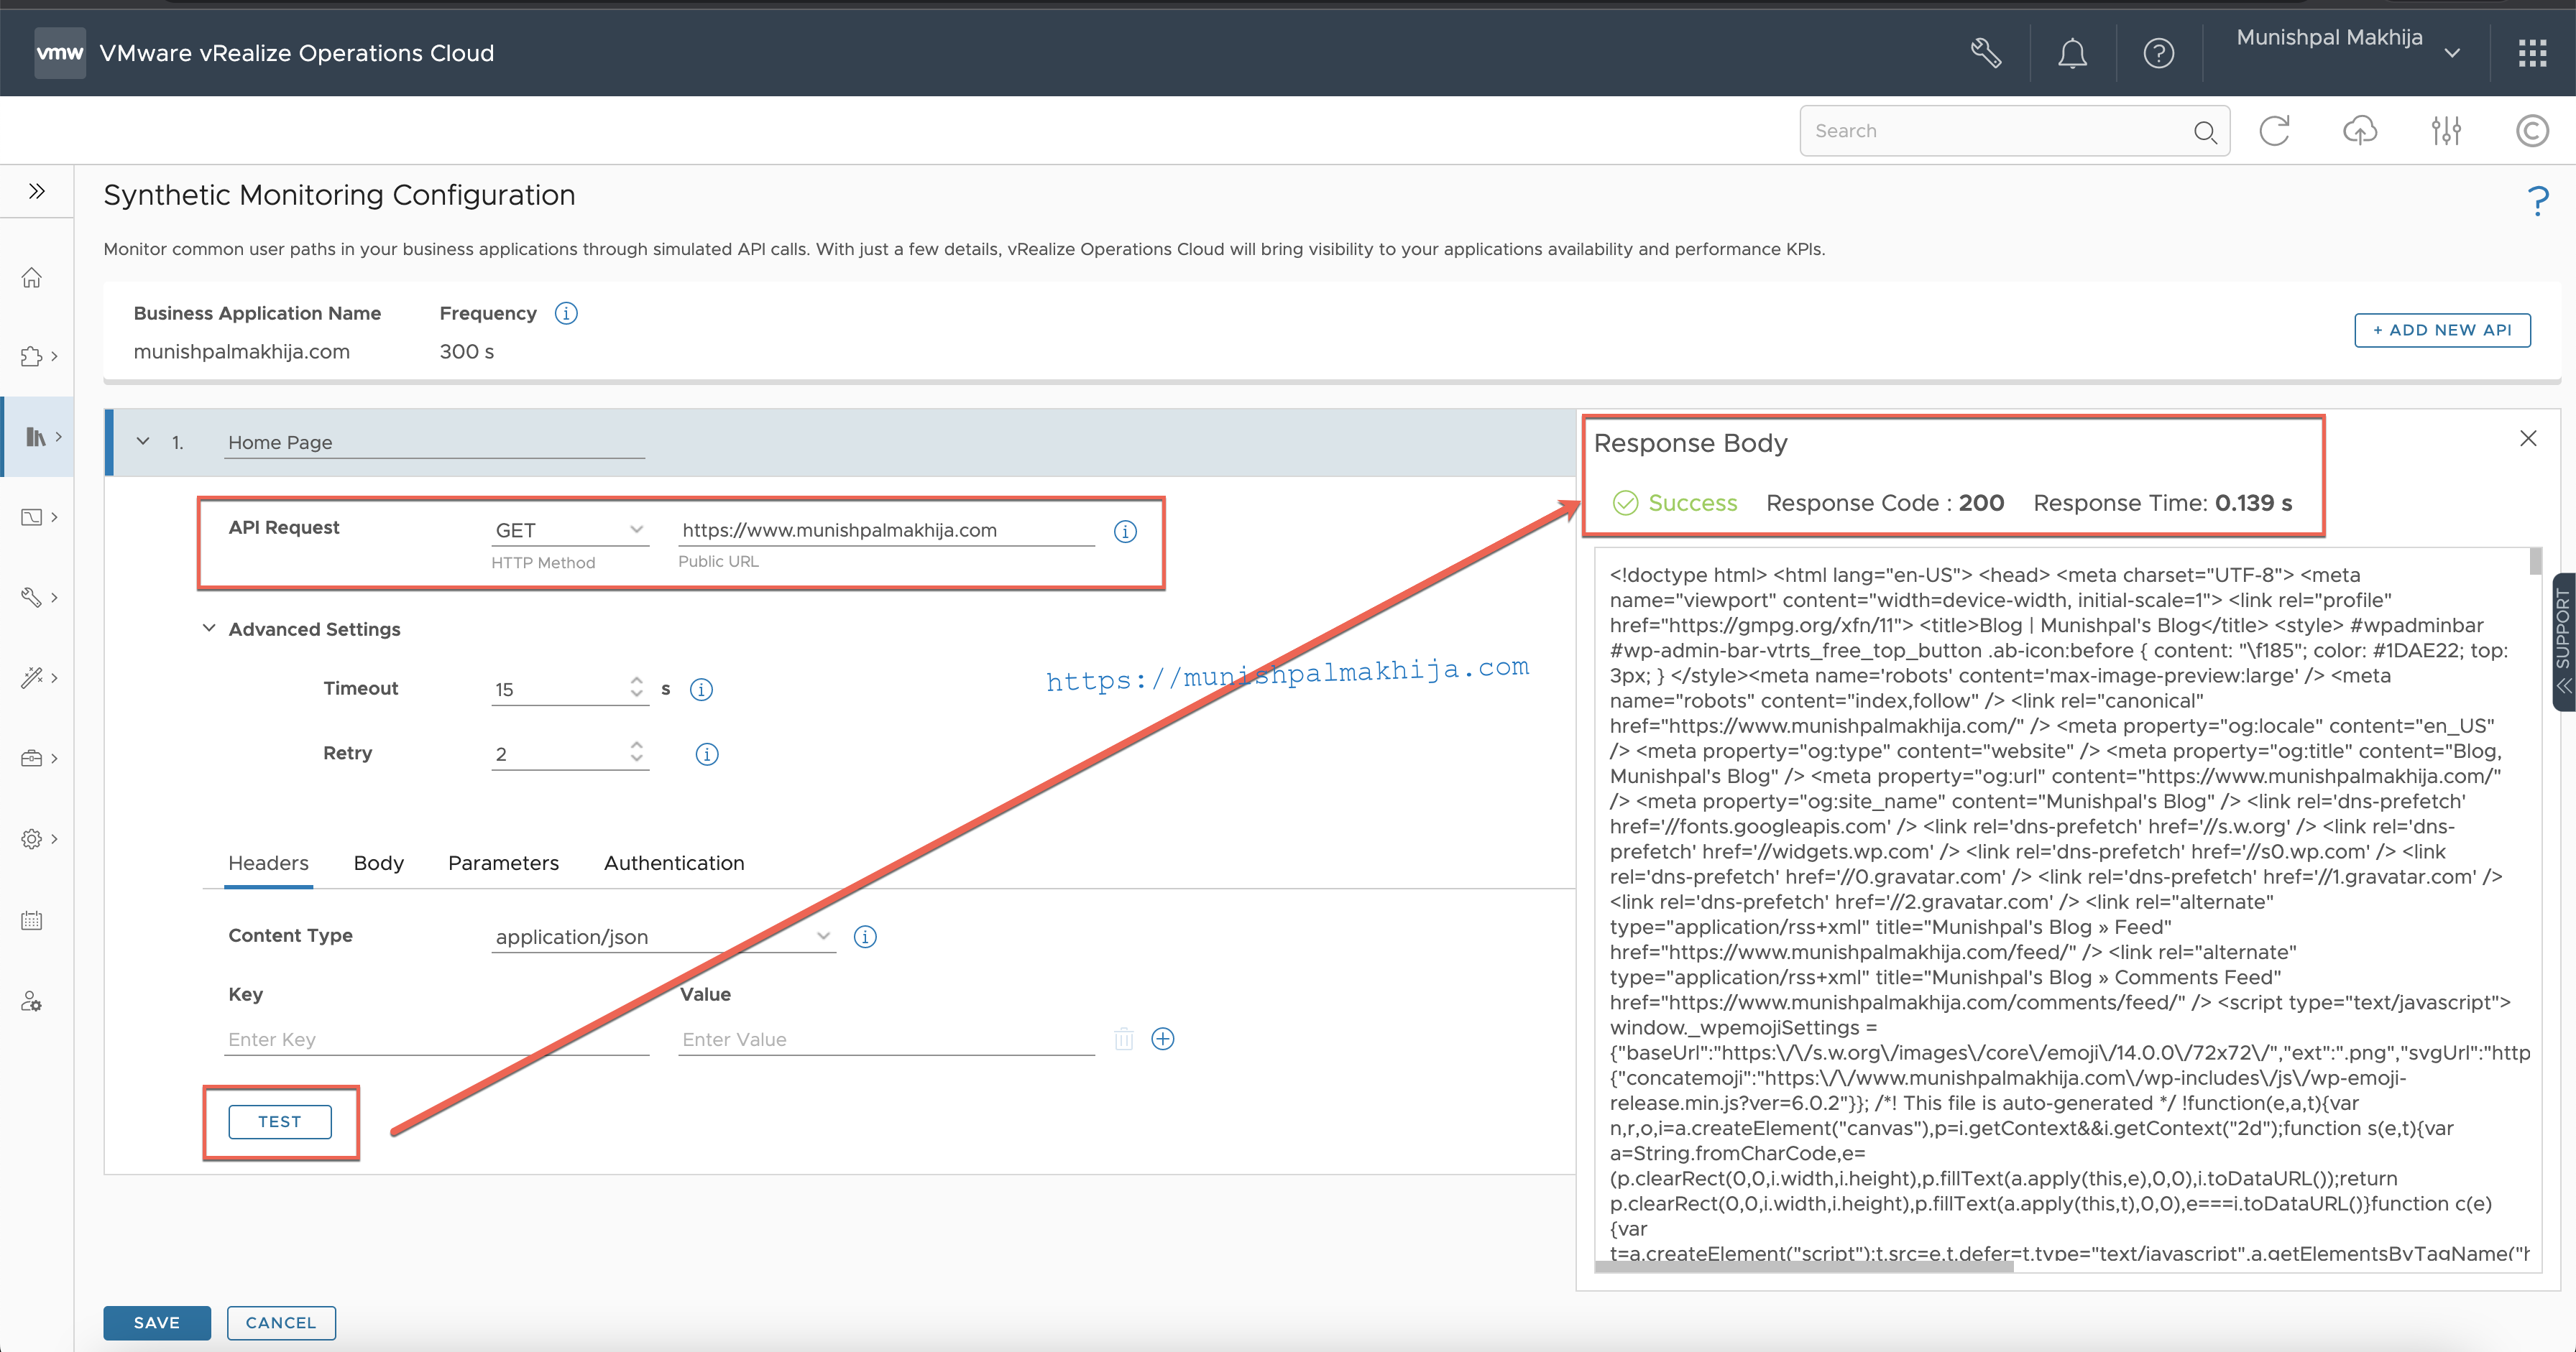Show Timeout info icon
Image resolution: width=2576 pixels, height=1352 pixels.
(702, 690)
